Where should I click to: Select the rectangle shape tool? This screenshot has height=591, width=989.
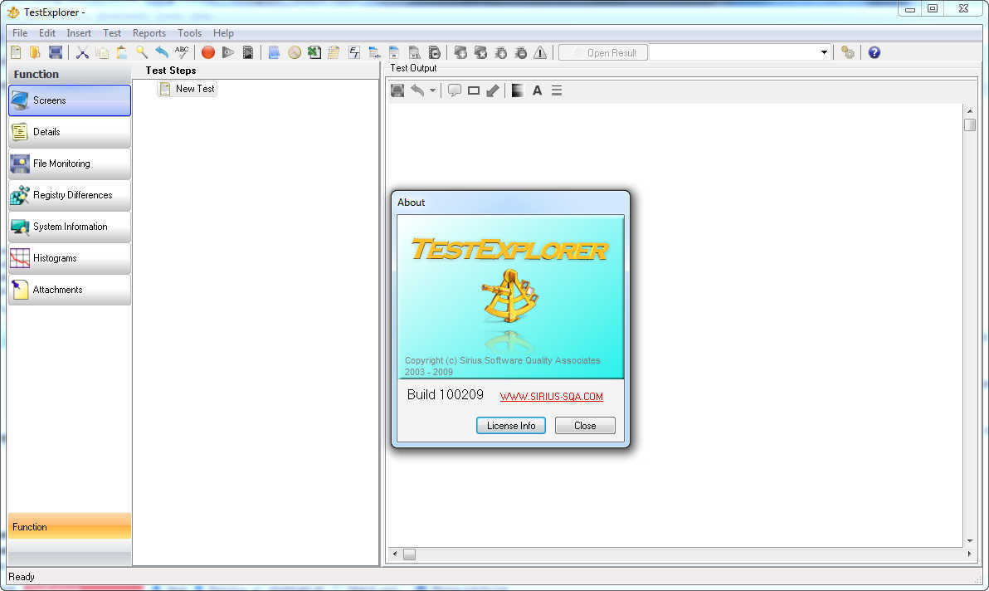tap(474, 90)
